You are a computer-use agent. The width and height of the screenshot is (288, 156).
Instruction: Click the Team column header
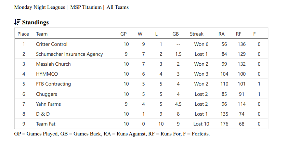[x=42, y=34]
